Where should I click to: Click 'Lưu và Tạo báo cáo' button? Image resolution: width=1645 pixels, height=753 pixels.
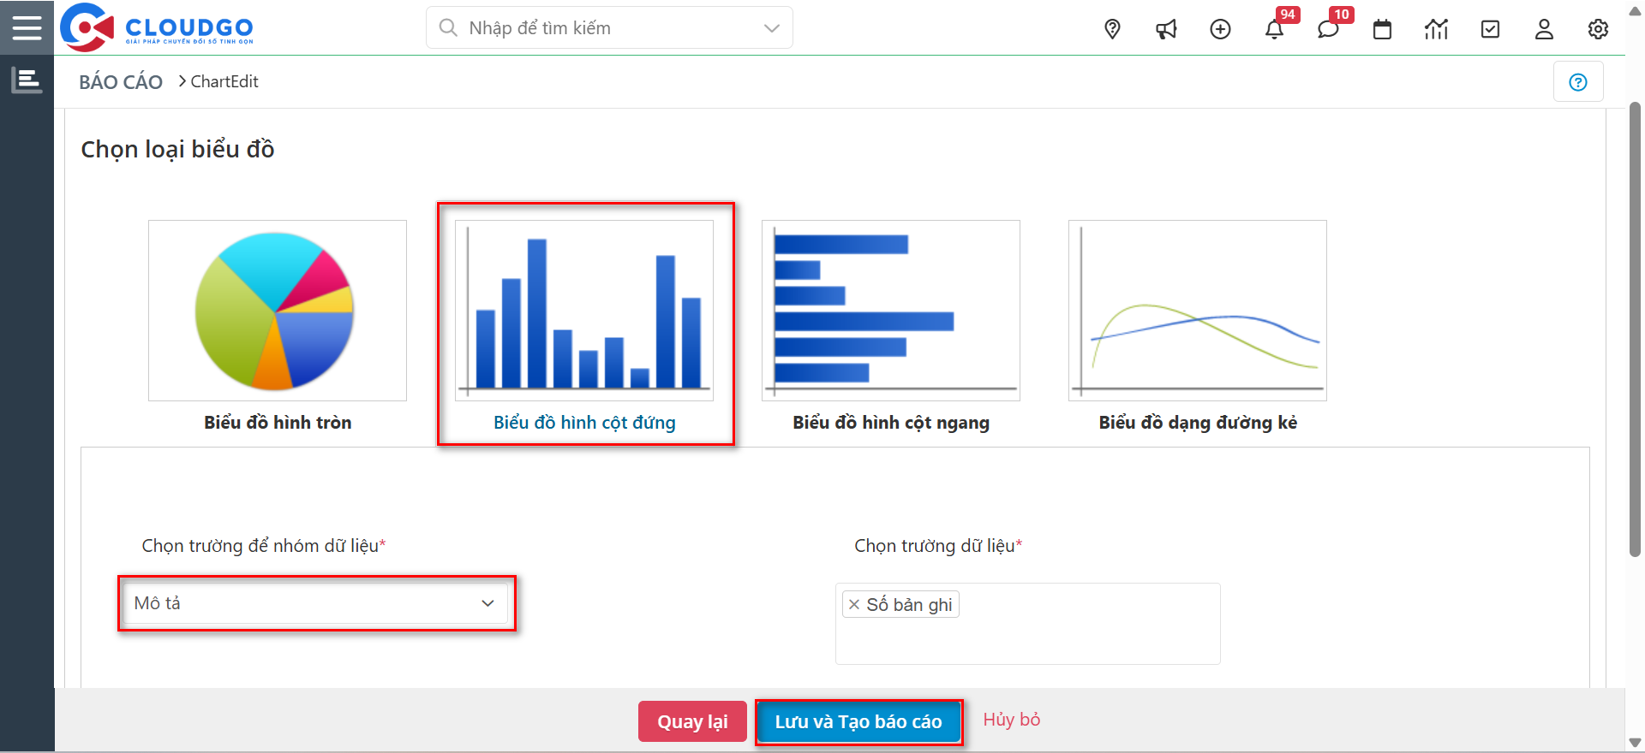point(858,721)
